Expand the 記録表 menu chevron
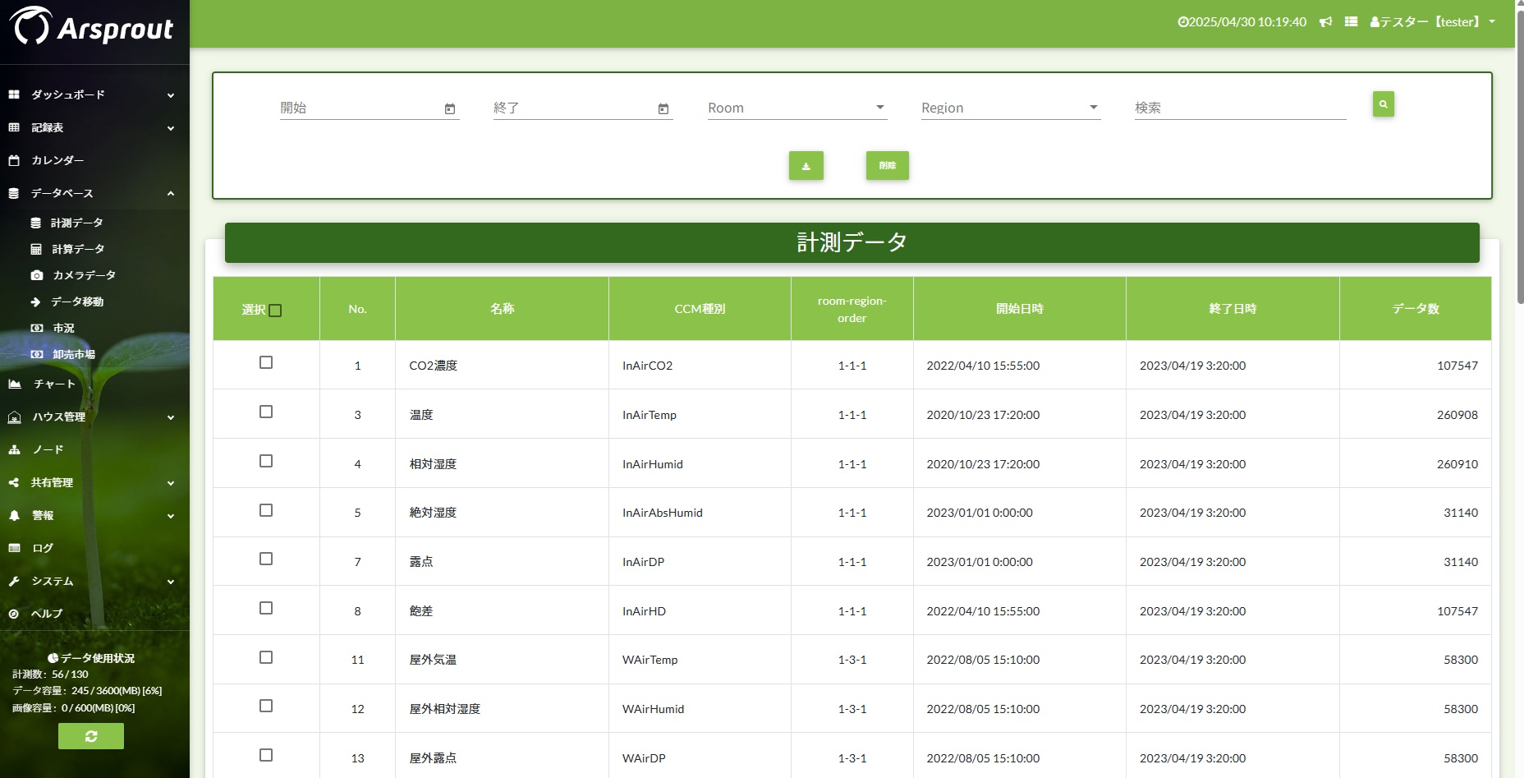This screenshot has height=778, width=1524. [x=171, y=128]
